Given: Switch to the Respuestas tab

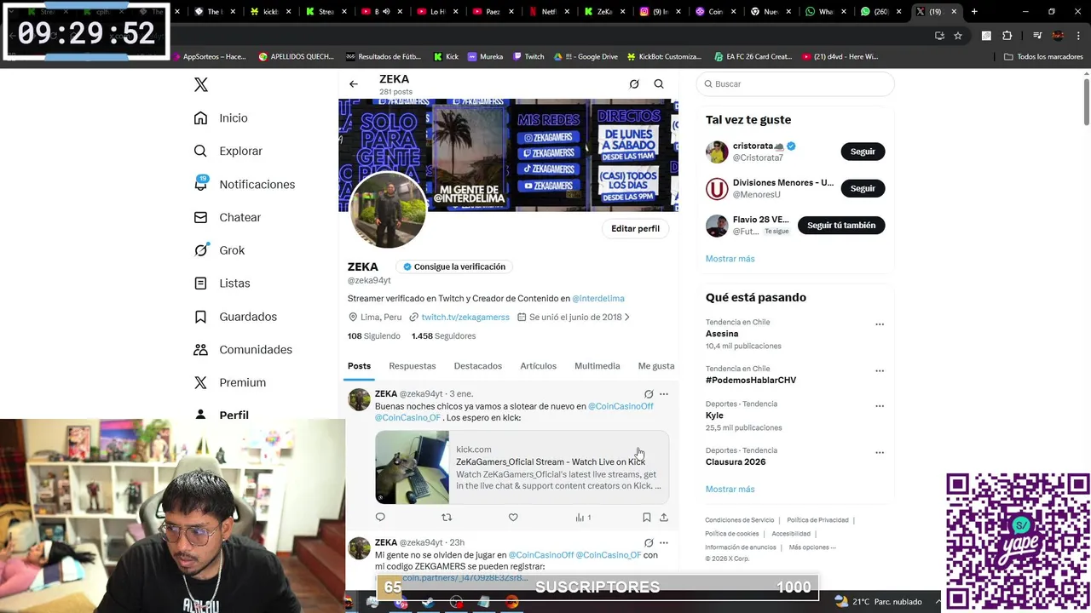Looking at the screenshot, I should tap(413, 366).
